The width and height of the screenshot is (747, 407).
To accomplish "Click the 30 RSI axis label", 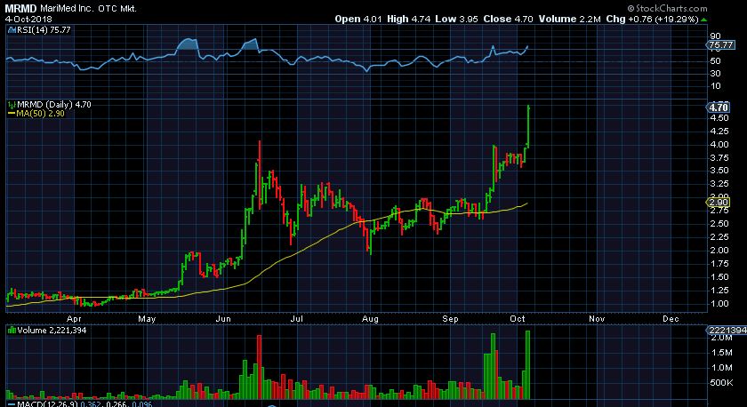I will (715, 73).
